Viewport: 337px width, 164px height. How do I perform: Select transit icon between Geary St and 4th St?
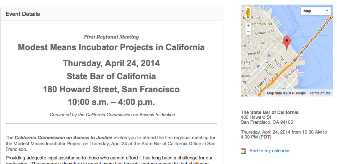pyautogui.click(x=259, y=67)
